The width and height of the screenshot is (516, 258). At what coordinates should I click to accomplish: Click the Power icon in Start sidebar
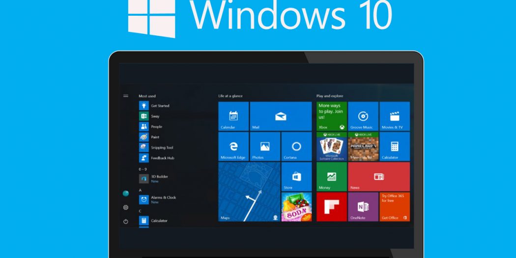126,222
